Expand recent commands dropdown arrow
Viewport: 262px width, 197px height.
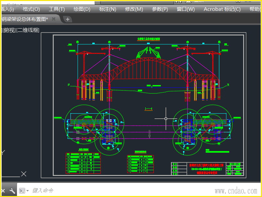28,191
